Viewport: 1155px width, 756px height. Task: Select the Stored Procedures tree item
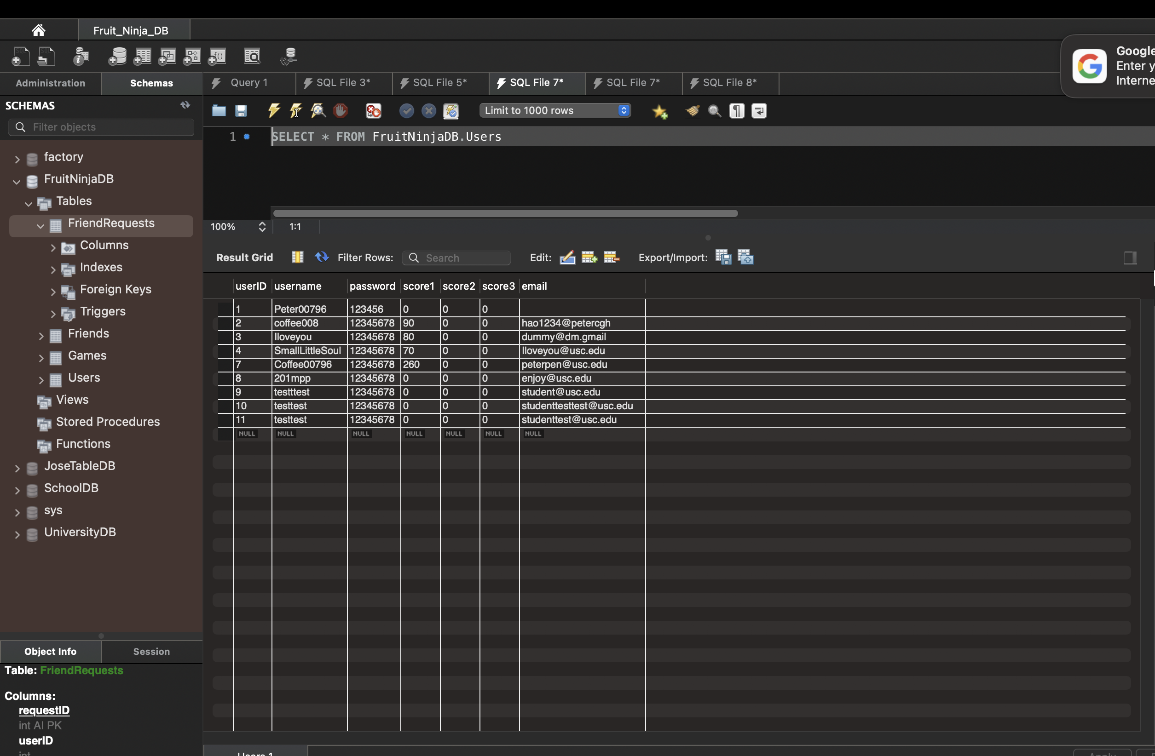108,421
